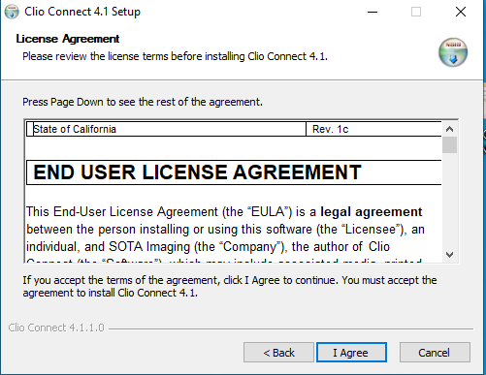Click I Agree to accept the license
The image size is (486, 375).
(351, 353)
